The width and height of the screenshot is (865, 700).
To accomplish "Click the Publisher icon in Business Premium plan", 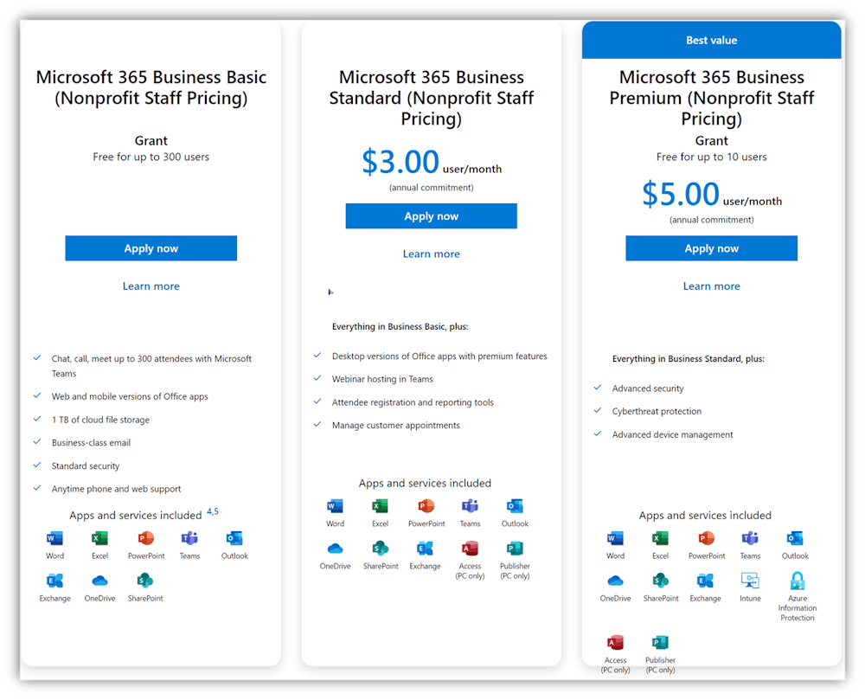I will [660, 643].
